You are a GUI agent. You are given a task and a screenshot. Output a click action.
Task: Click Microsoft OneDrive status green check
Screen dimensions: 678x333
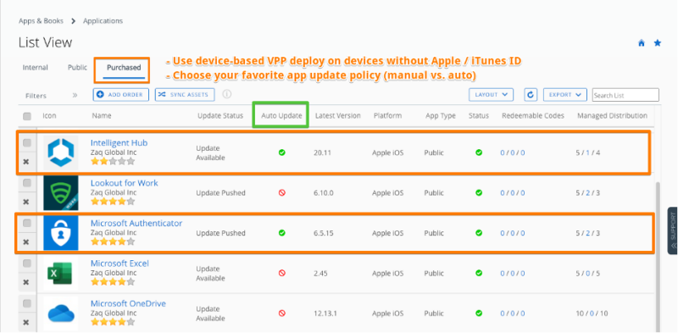click(x=479, y=314)
